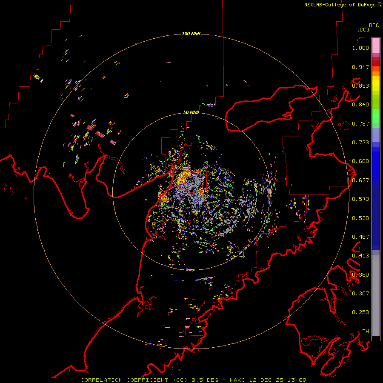This screenshot has height=383, width=383.
Task: Click the 0.733 legend value
Action: [360, 143]
